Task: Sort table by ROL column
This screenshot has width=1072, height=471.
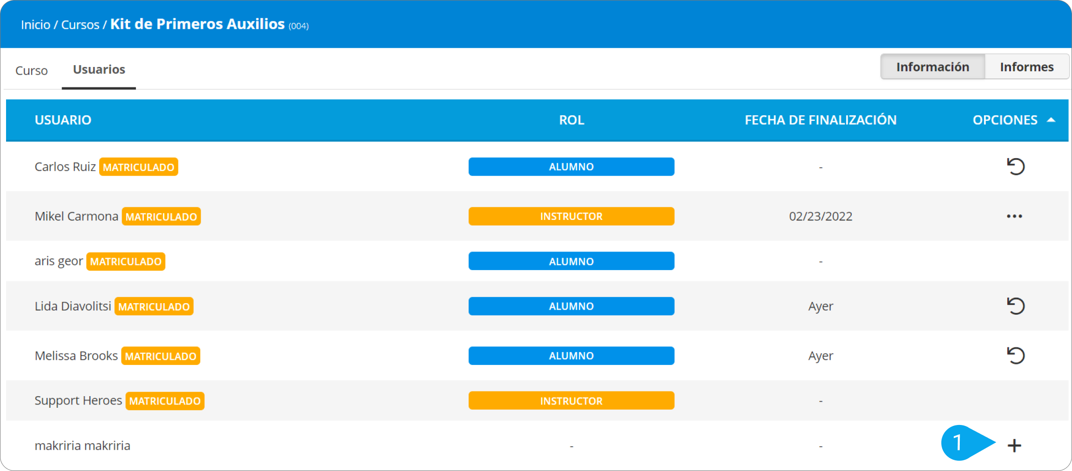Action: [x=571, y=120]
